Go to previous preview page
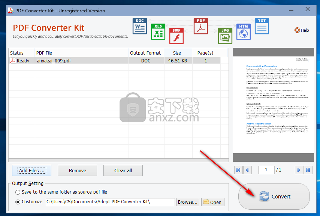 point(247,170)
